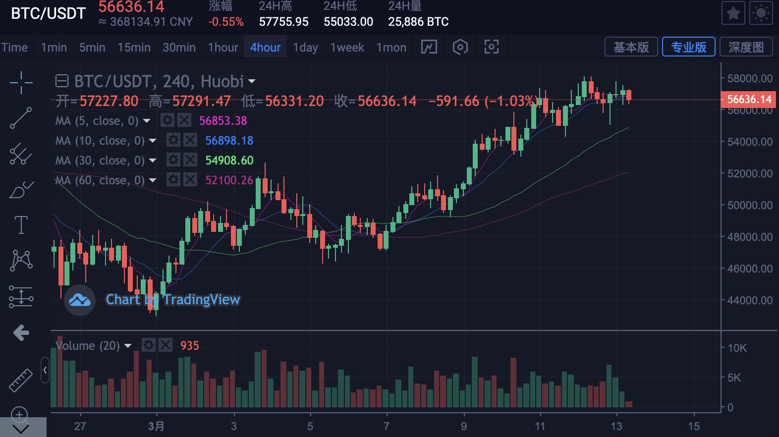Expand the MA (5, close, 0) dropdown

(x=147, y=121)
